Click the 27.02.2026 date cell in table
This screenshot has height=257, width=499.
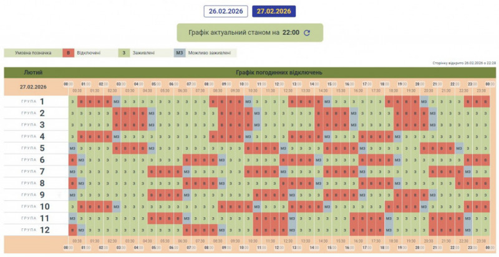(33, 86)
